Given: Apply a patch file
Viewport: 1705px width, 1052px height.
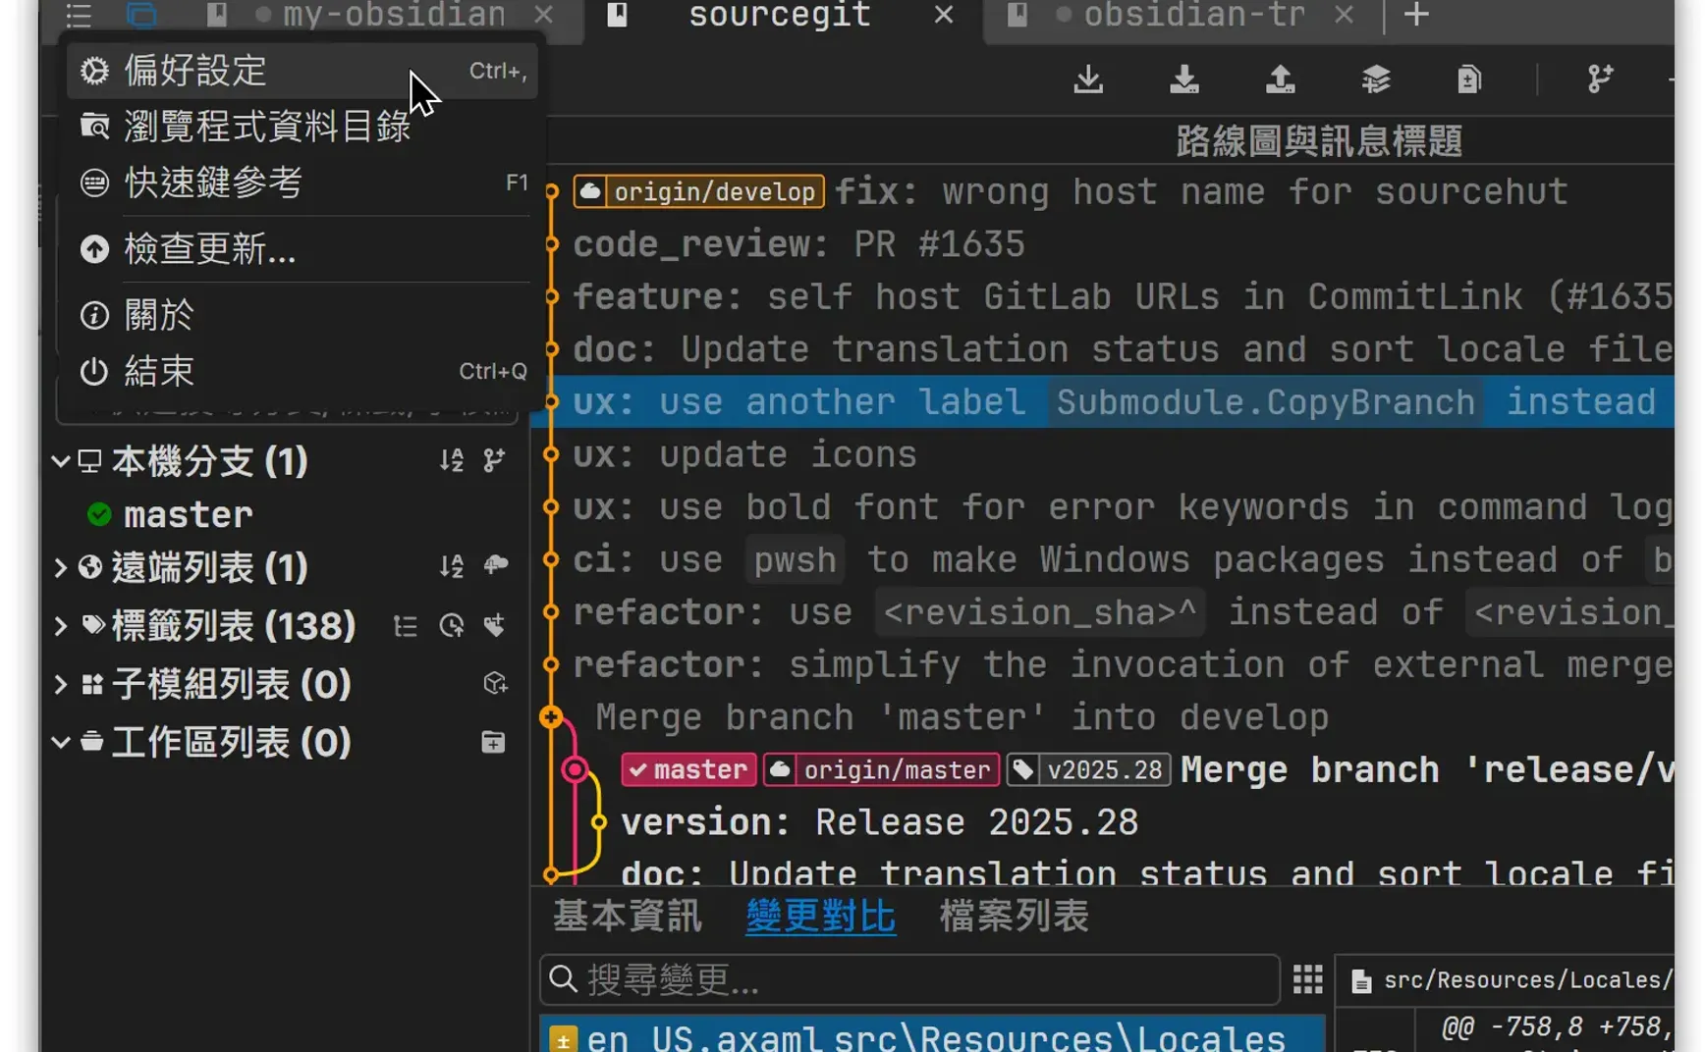Looking at the screenshot, I should pos(1468,79).
